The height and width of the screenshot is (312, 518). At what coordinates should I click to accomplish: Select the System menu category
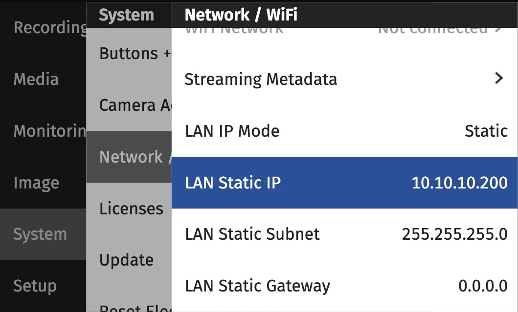click(x=40, y=234)
